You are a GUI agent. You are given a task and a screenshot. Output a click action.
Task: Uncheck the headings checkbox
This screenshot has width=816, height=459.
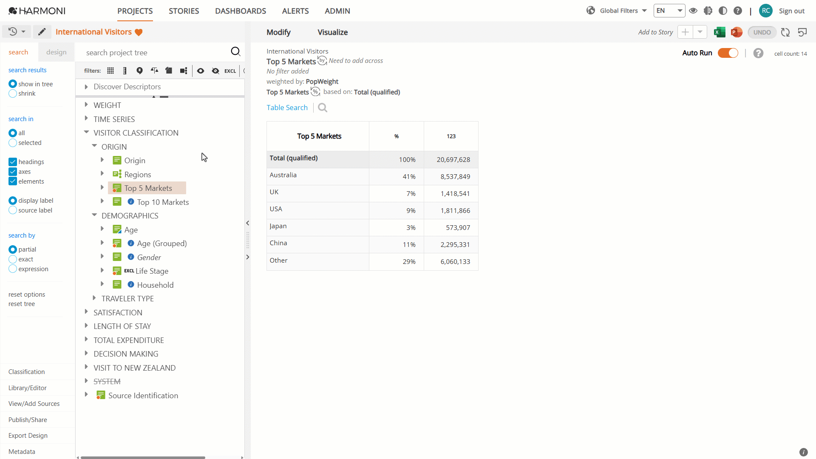pyautogui.click(x=13, y=162)
